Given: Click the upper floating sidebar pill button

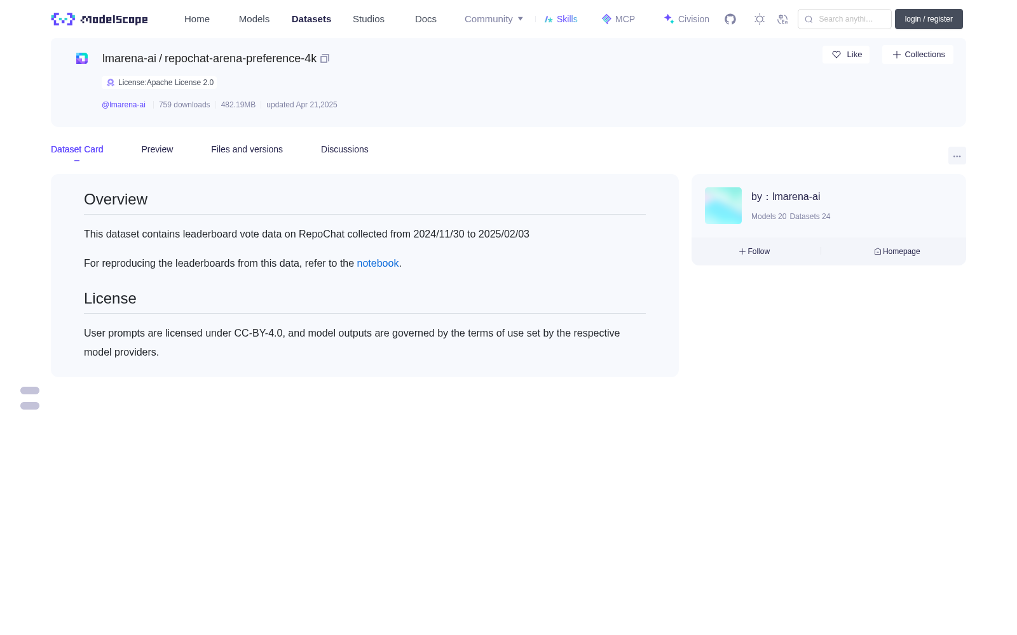Looking at the screenshot, I should click(x=30, y=391).
